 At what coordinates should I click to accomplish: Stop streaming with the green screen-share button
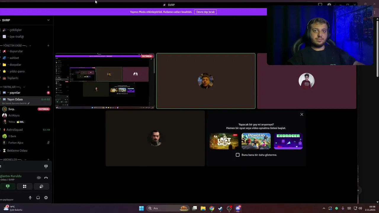tap(8, 186)
